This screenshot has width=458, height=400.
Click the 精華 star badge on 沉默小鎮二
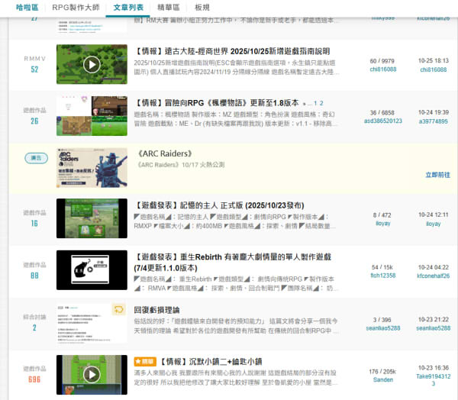(144, 361)
